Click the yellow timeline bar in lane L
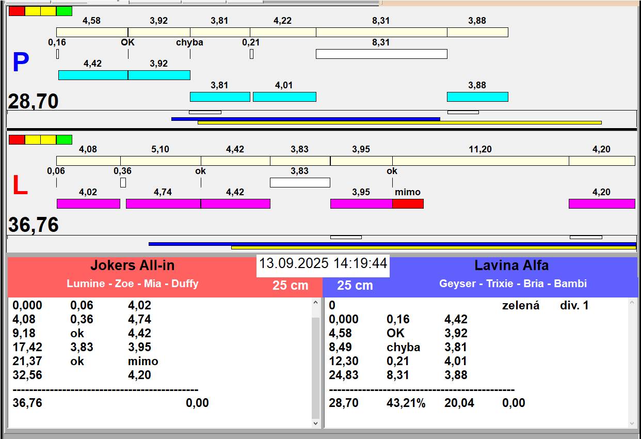 point(434,247)
